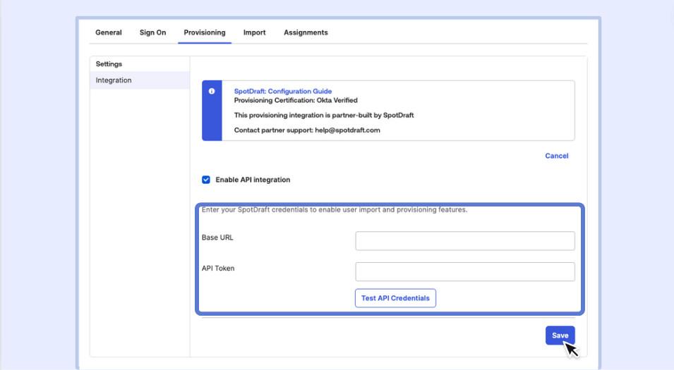The height and width of the screenshot is (370, 674).
Task: Focus the Base URL input field
Action: point(465,241)
